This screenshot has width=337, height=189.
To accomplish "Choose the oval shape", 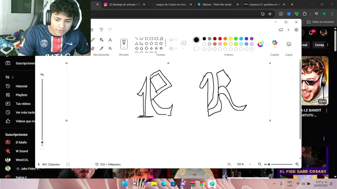I will [x=146, y=39].
